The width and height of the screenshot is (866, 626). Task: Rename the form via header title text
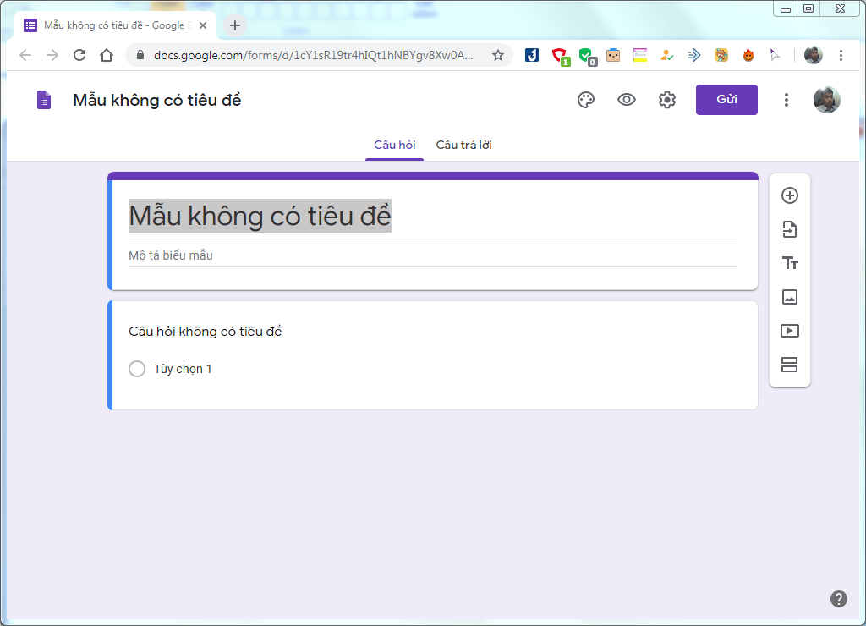click(156, 100)
